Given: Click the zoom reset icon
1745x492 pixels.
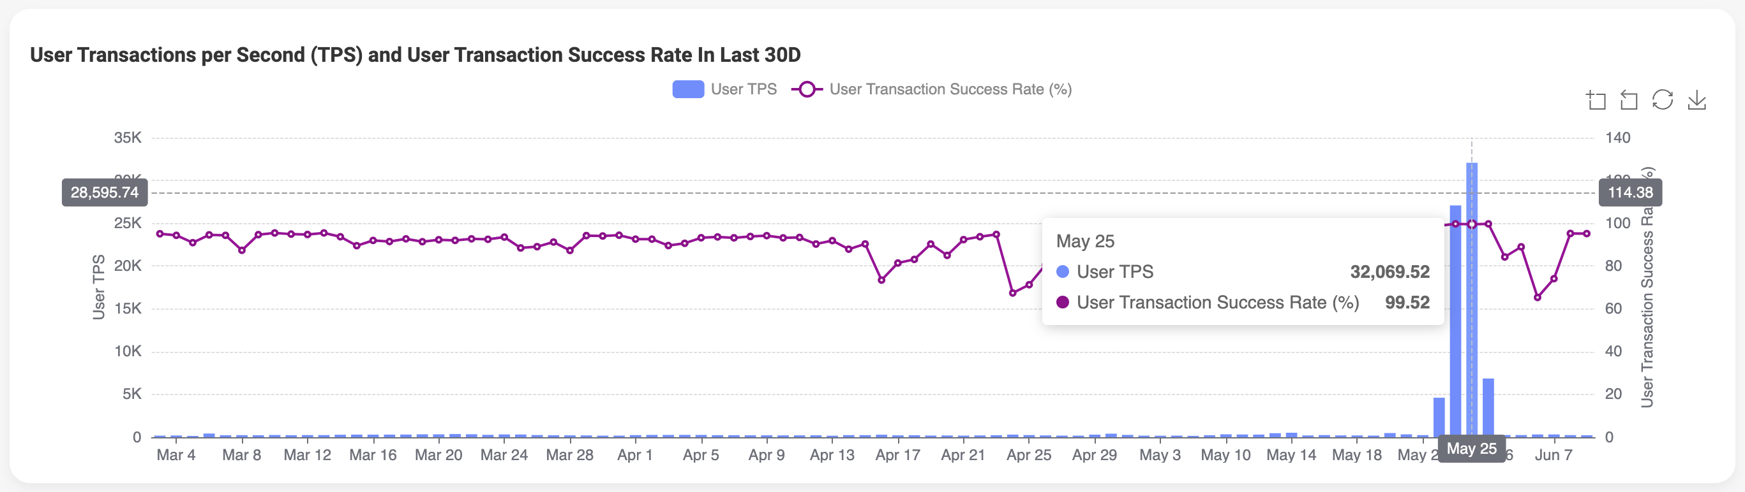Looking at the screenshot, I should pyautogui.click(x=1629, y=101).
